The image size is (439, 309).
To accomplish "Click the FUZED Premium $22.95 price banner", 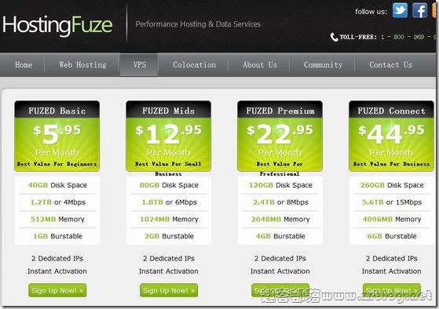I will [x=280, y=136].
